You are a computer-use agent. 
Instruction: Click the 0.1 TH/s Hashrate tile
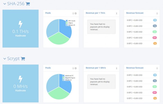[21, 29]
